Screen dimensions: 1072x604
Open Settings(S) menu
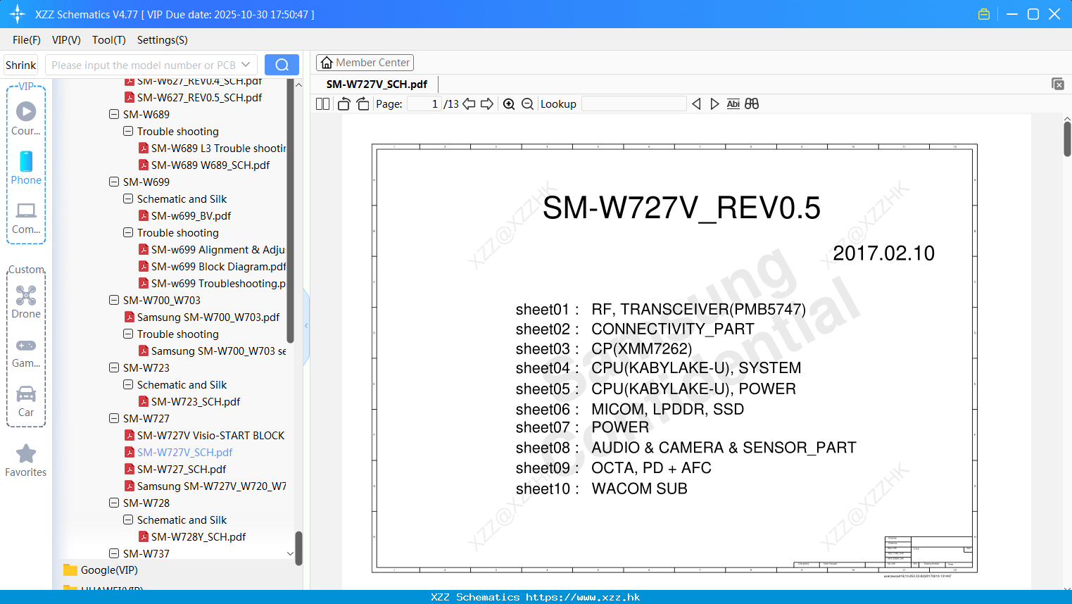pyautogui.click(x=163, y=40)
